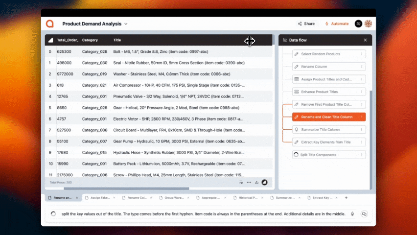The image size is (417, 235).
Task: Expand the Product Demand Analysis dropdown
Action: (126, 23)
